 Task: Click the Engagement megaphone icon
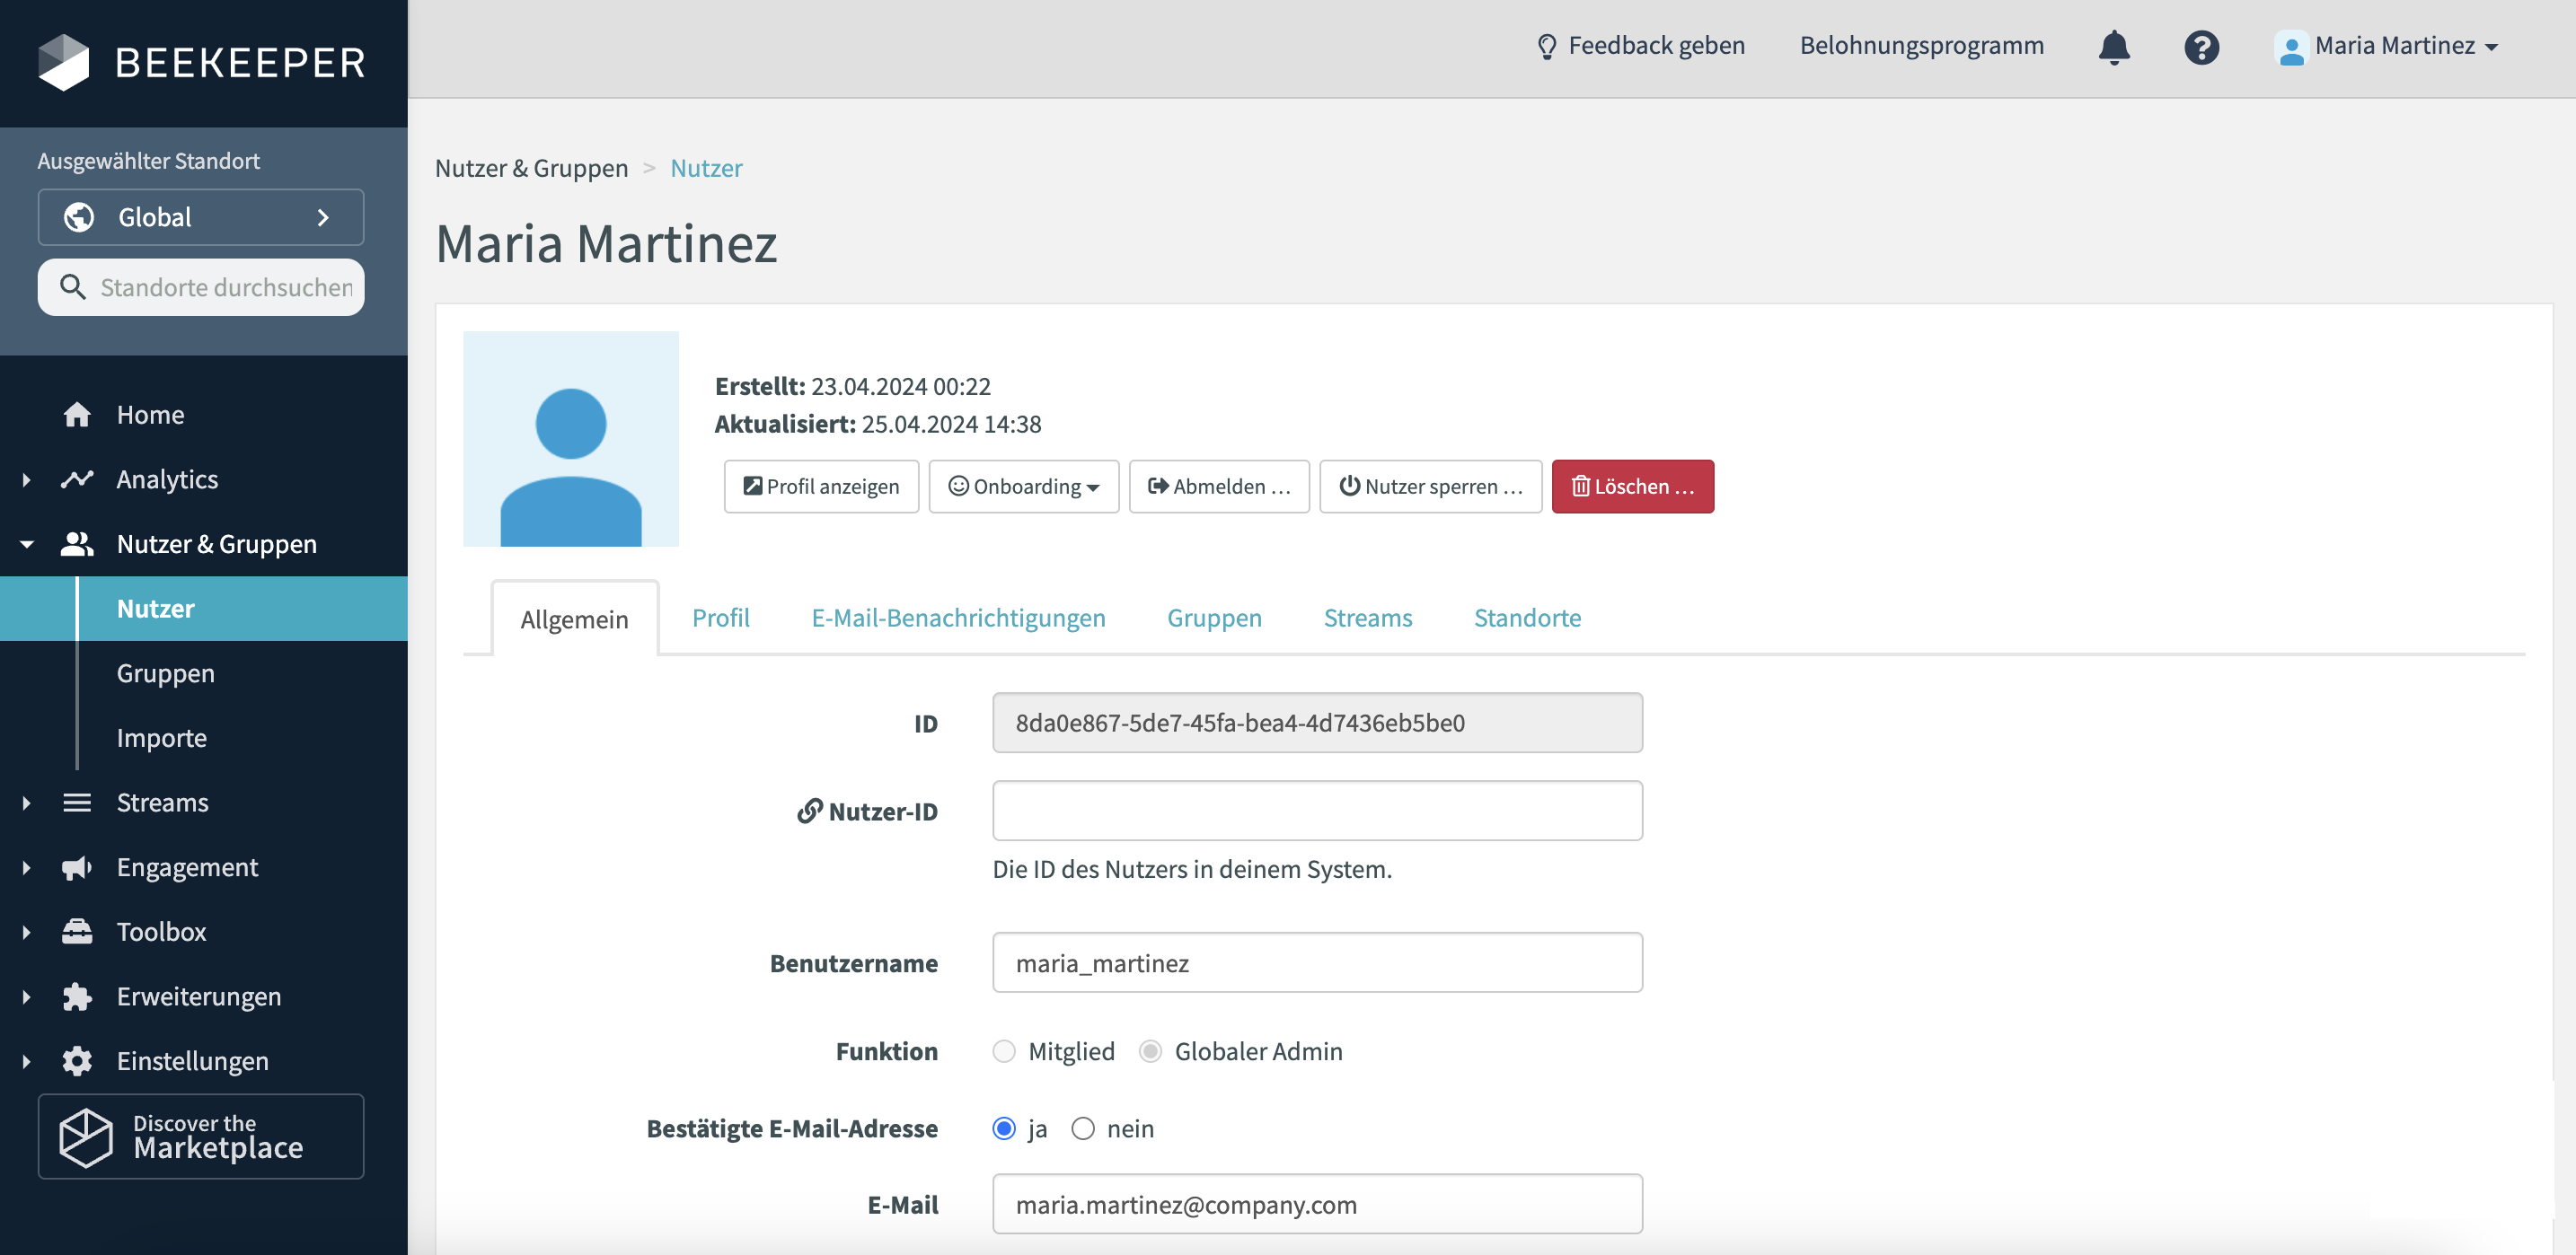tap(77, 867)
